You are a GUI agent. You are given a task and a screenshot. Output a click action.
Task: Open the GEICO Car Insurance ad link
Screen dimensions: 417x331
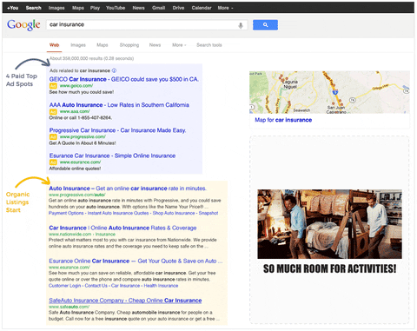pyautogui.click(x=123, y=79)
